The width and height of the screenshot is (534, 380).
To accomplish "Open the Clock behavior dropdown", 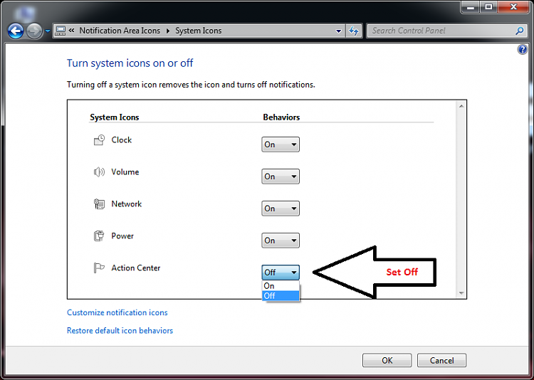I will coord(281,144).
